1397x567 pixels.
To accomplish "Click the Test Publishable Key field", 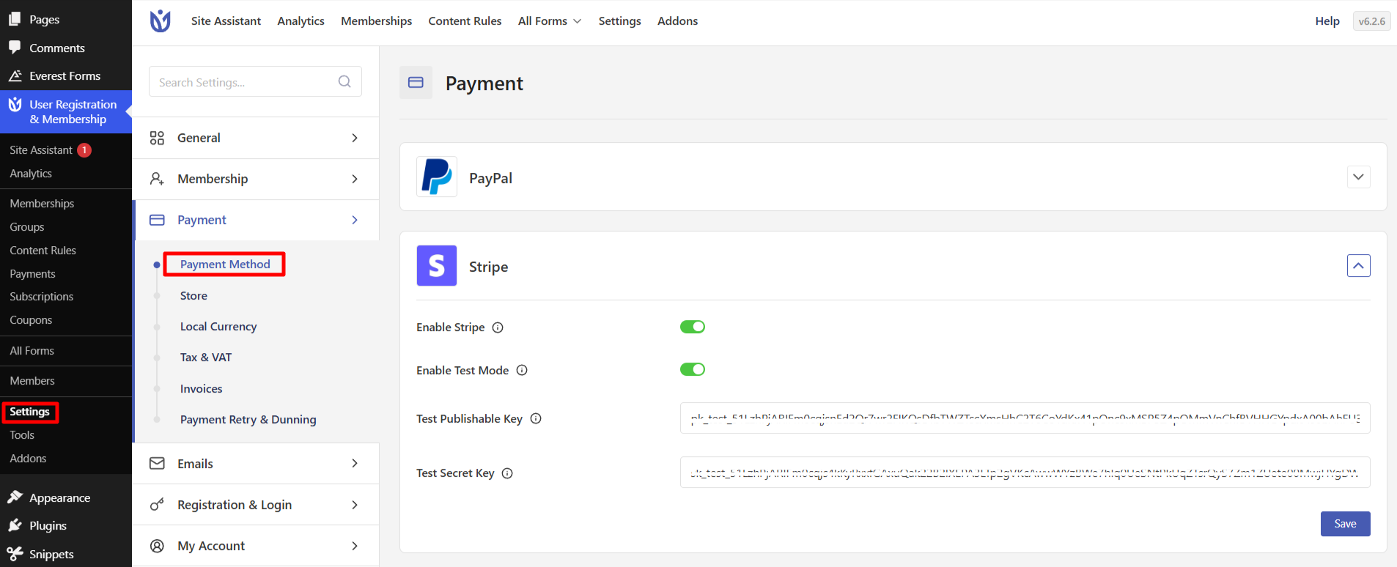I will (x=1025, y=418).
